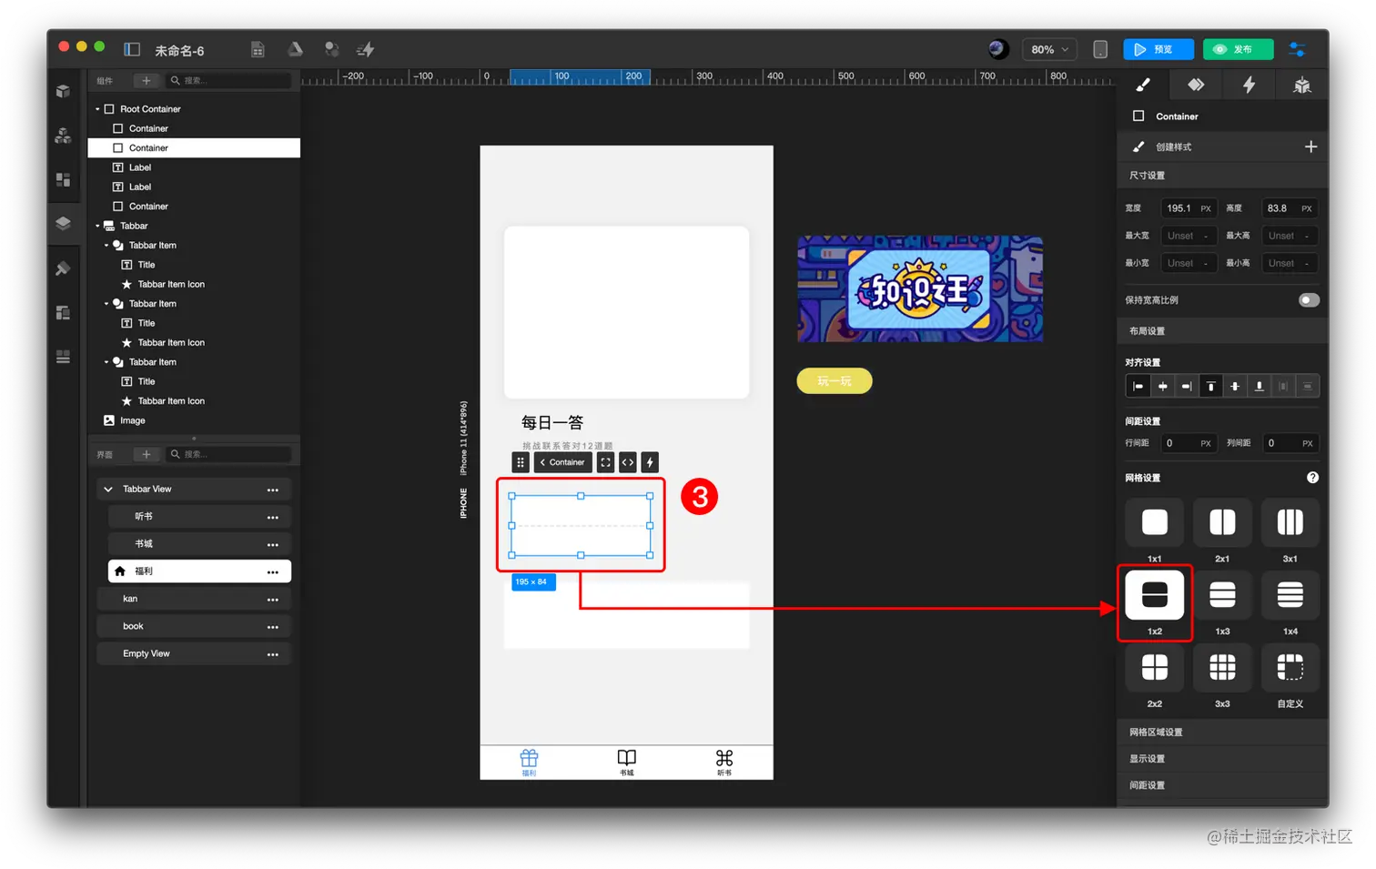Click the plus button beside 创建样式
The width and height of the screenshot is (1376, 869).
1310,147
